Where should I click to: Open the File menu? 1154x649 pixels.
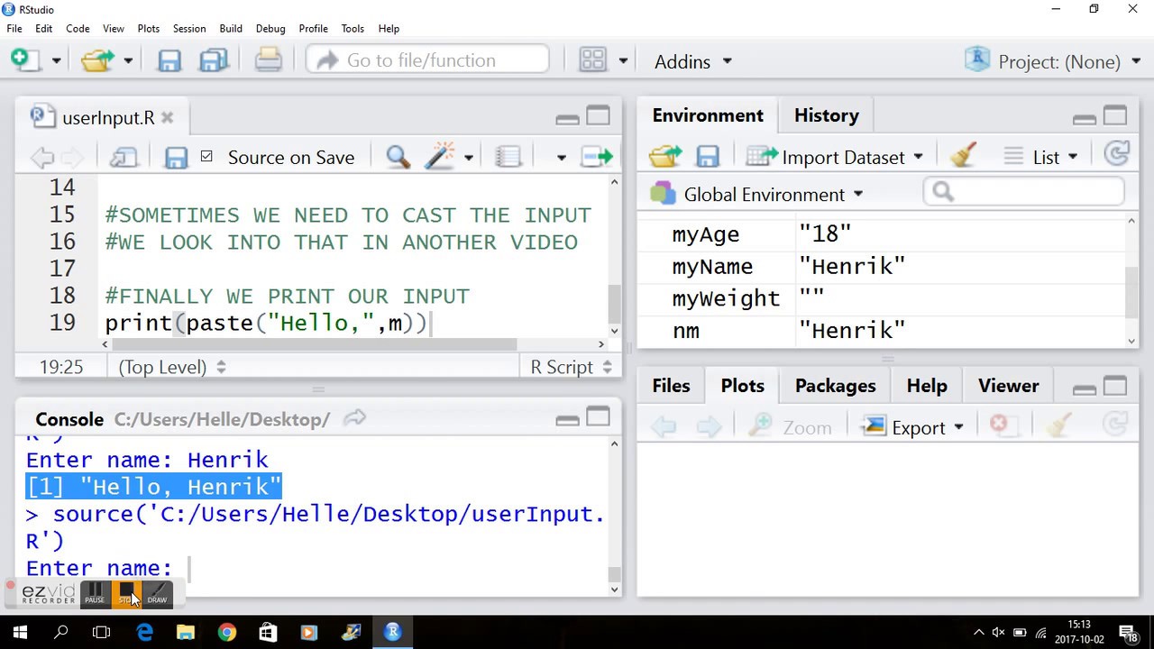point(14,28)
